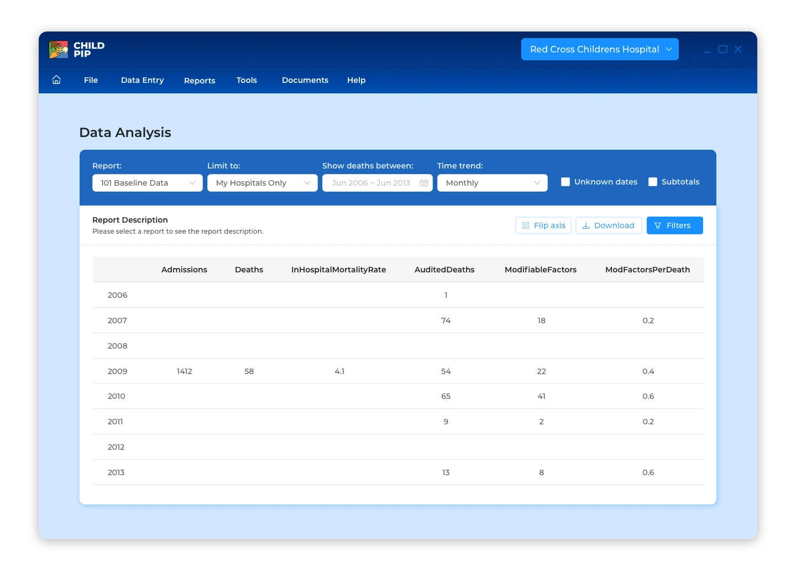Open the Red Cross Childrens Hospital selector
796x584 pixels.
coord(600,49)
